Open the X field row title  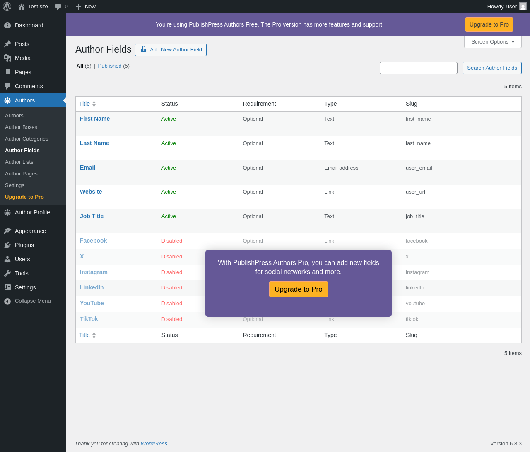click(82, 256)
